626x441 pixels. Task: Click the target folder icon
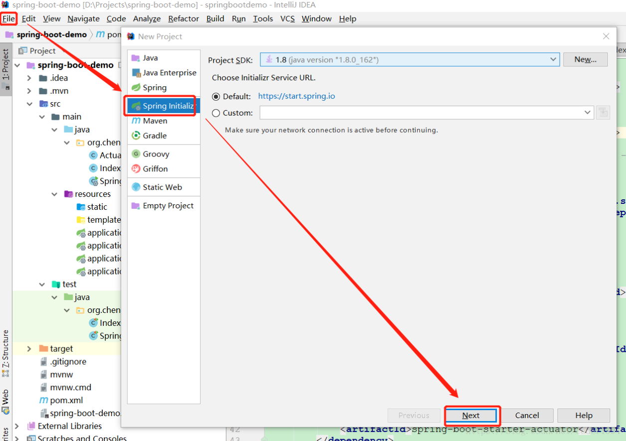click(43, 349)
